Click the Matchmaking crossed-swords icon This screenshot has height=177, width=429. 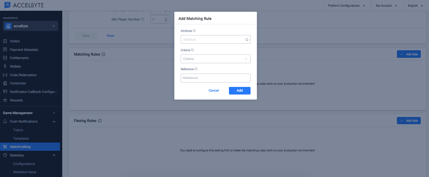point(5,147)
